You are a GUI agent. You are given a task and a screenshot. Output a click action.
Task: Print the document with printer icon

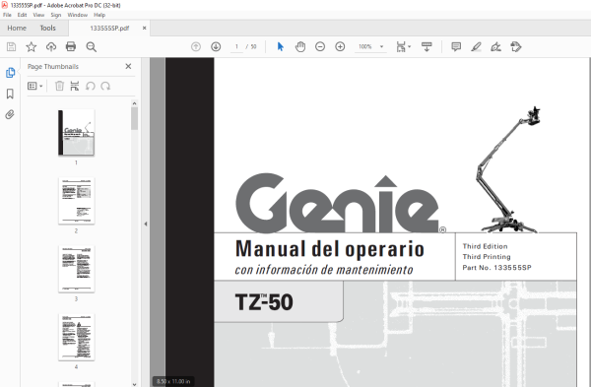(x=71, y=46)
